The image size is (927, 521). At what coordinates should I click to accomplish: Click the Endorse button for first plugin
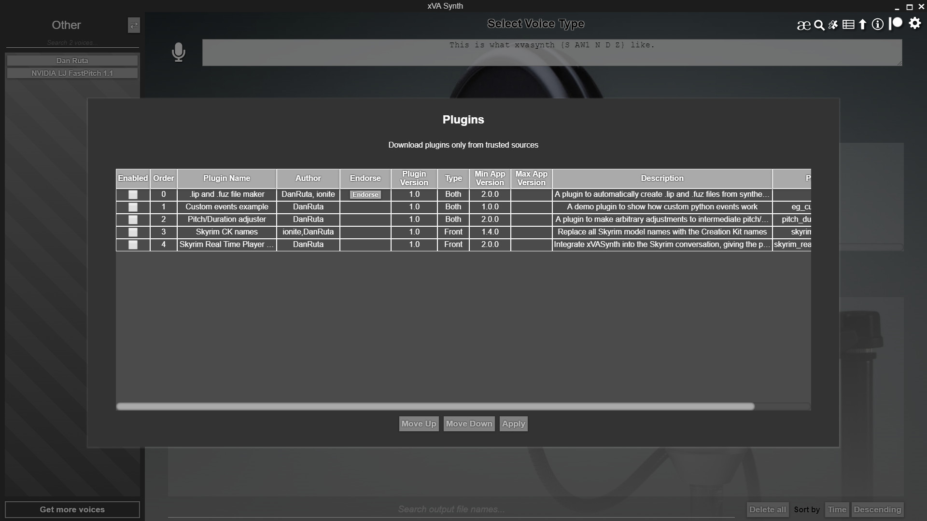(x=365, y=194)
